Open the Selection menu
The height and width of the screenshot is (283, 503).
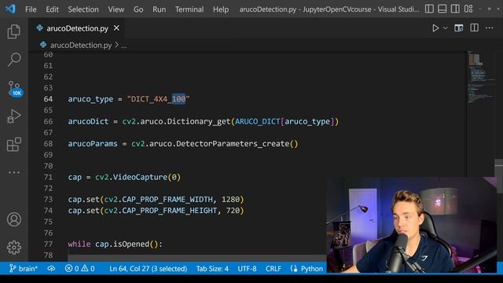click(83, 9)
